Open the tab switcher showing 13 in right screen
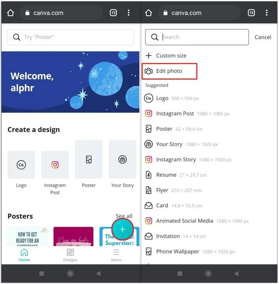The height and width of the screenshot is (284, 279). pyautogui.click(x=252, y=13)
